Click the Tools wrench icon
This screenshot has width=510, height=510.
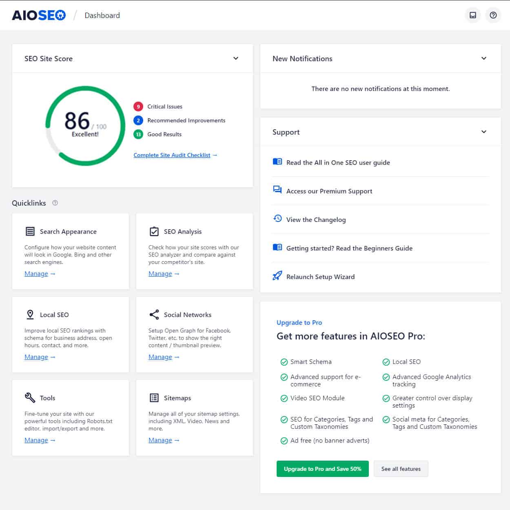(x=30, y=398)
